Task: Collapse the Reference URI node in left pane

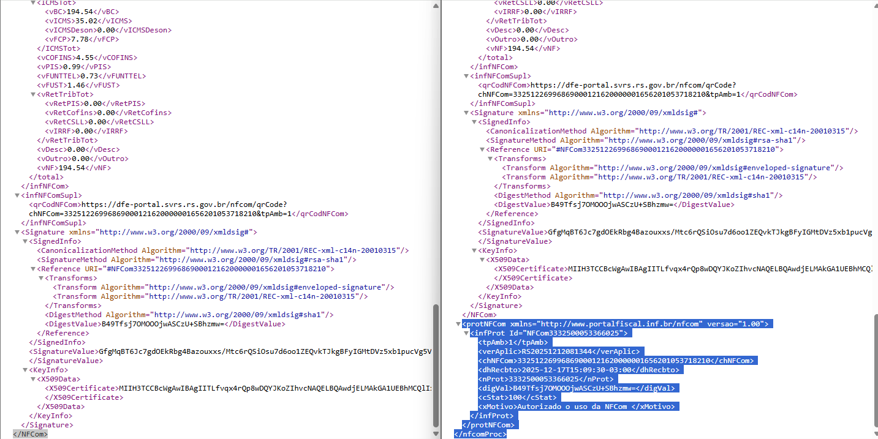Action: [x=33, y=269]
